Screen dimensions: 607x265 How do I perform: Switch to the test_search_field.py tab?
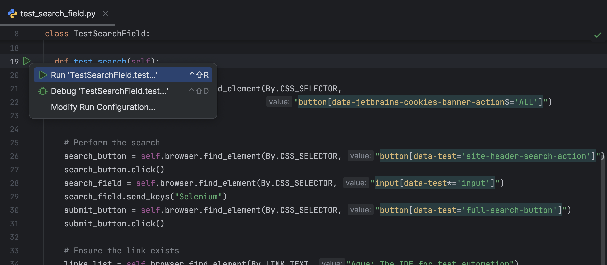coord(58,14)
